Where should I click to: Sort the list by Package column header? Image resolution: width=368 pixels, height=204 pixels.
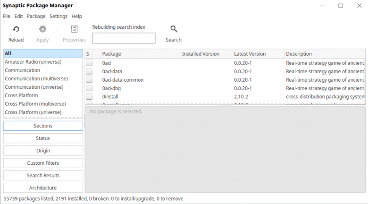(x=139, y=54)
